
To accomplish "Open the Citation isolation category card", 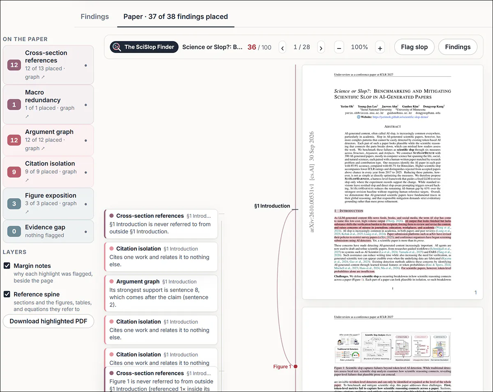I will click(48, 172).
